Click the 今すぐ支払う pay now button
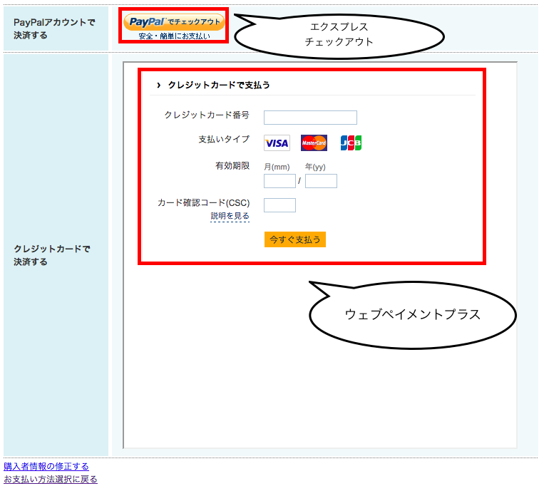The width and height of the screenshot is (544, 491). click(x=295, y=239)
